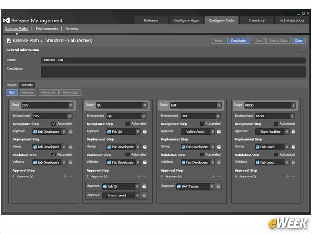
Task: Open the PROD Stage dropdown
Action: point(293,105)
